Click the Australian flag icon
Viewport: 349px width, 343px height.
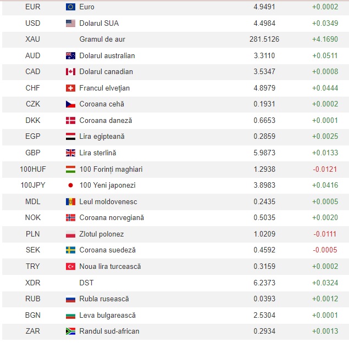pyautogui.click(x=70, y=55)
